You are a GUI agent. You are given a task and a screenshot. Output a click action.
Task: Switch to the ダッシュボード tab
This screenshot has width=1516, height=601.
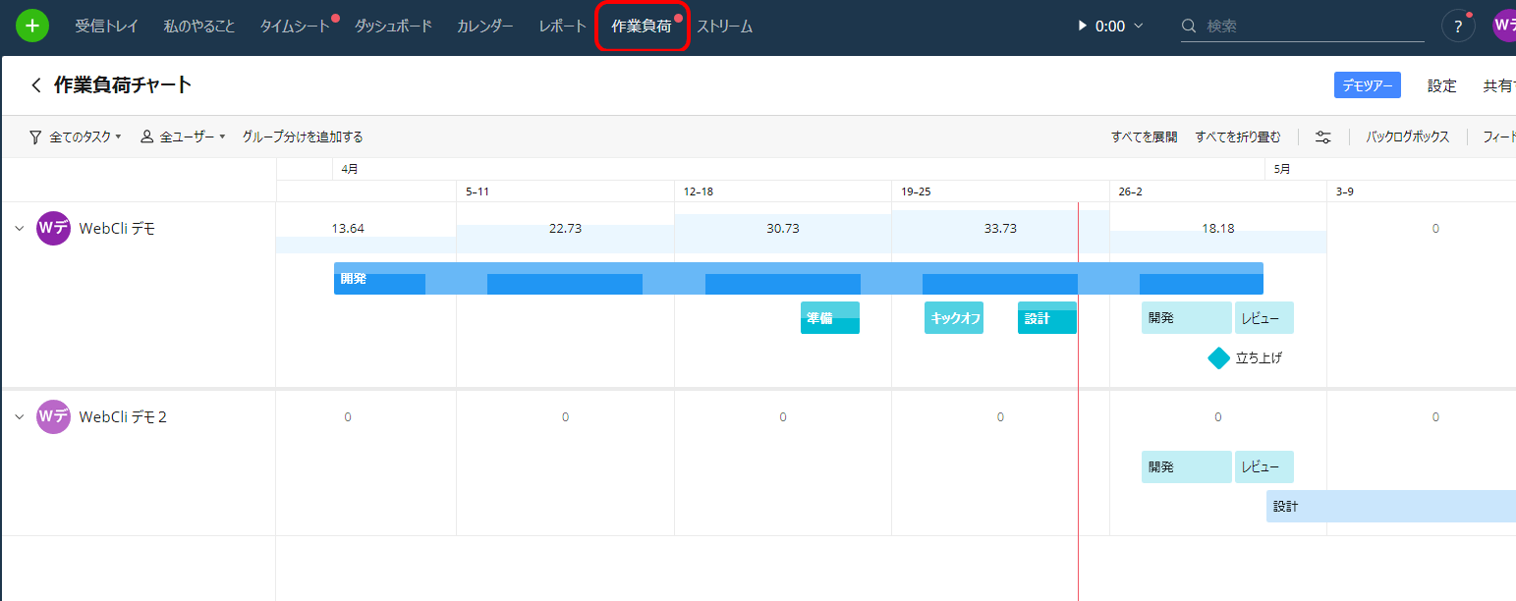click(392, 27)
